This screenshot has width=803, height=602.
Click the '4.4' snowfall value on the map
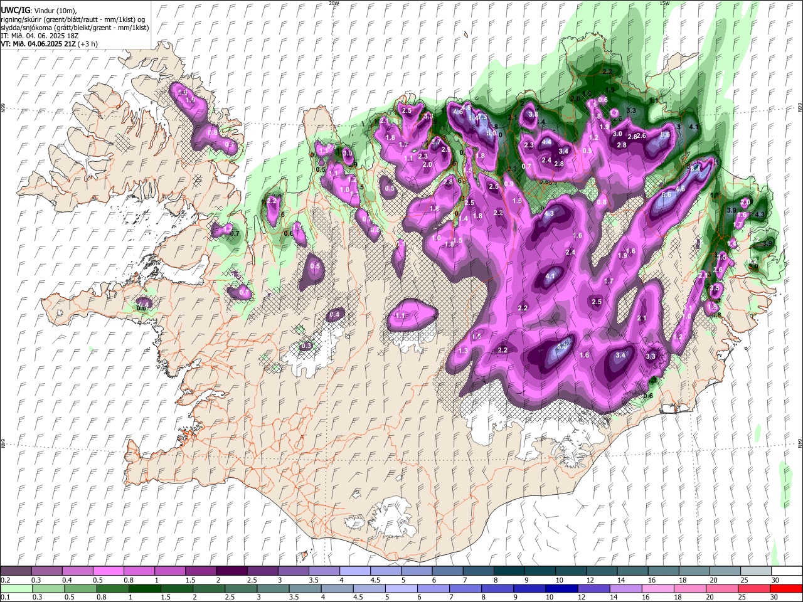[x=546, y=142]
